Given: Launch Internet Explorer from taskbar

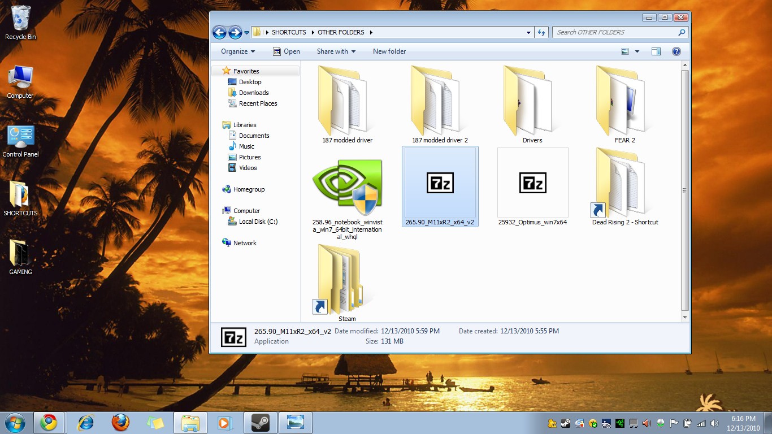Looking at the screenshot, I should coord(85,422).
